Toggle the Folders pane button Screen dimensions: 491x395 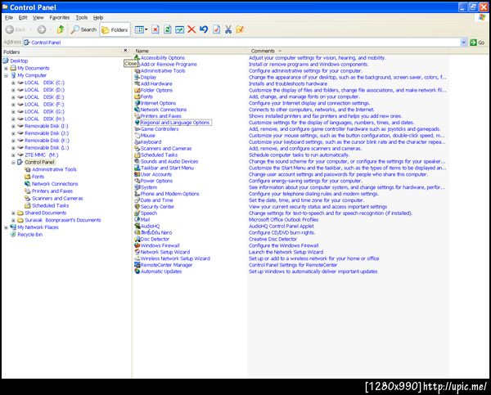click(x=115, y=29)
